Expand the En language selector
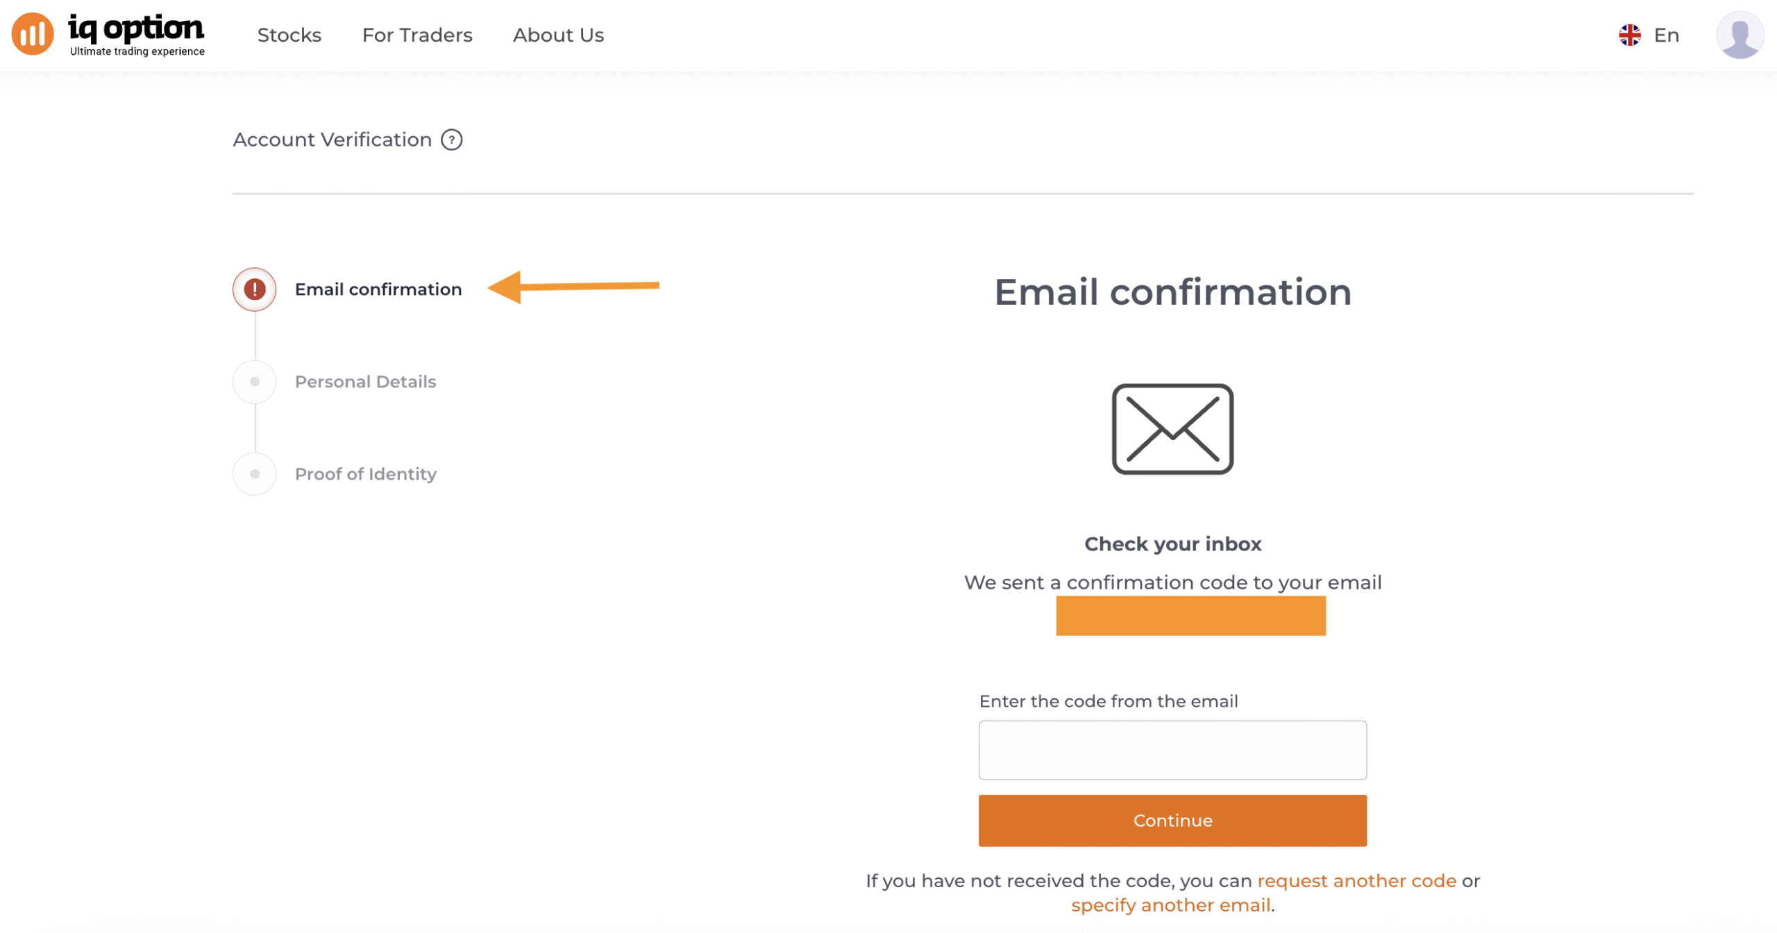 [1666, 35]
